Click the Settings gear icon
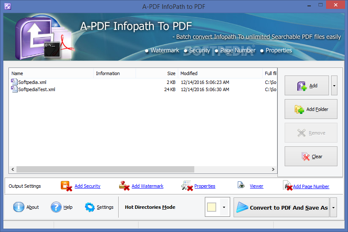348x232 pixels. [90, 207]
